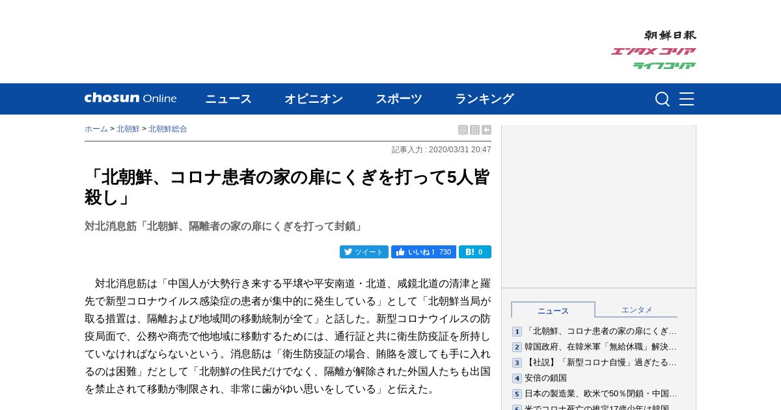The height and width of the screenshot is (410, 781).
Task: Click the Hatena B! bookmark button
Action: point(475,252)
